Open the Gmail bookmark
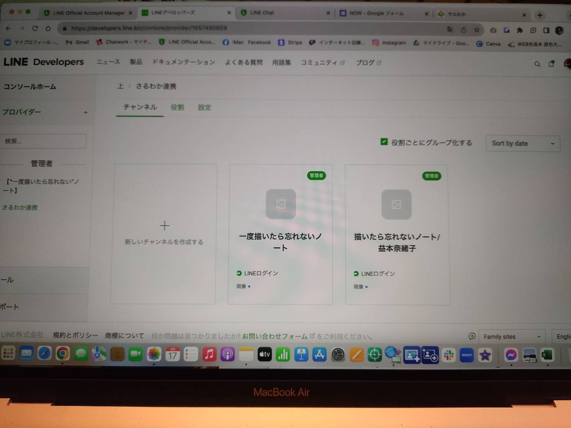This screenshot has width=571, height=428. click(78, 42)
